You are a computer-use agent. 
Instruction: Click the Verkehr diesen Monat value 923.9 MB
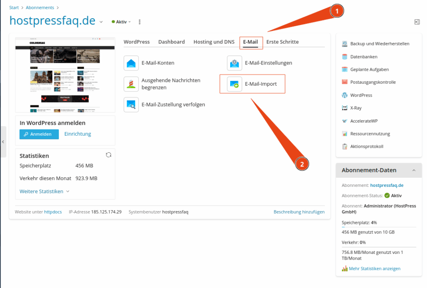click(86, 179)
